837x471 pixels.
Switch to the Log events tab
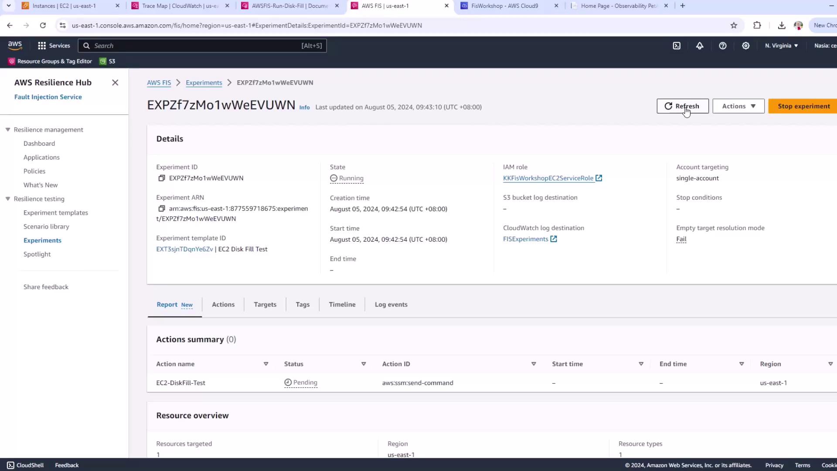click(391, 305)
